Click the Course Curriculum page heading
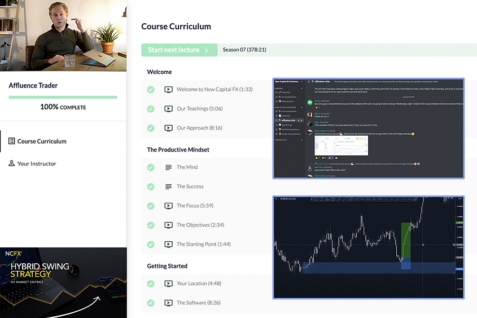Image resolution: width=477 pixels, height=318 pixels. coord(176,27)
